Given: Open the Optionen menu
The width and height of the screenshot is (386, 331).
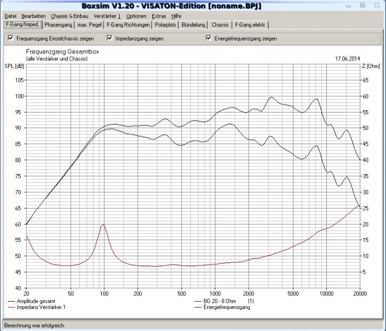Looking at the screenshot, I should [x=136, y=16].
